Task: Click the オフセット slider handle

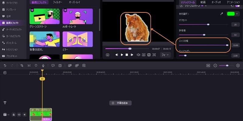Action: pyautogui.click(x=208, y=25)
